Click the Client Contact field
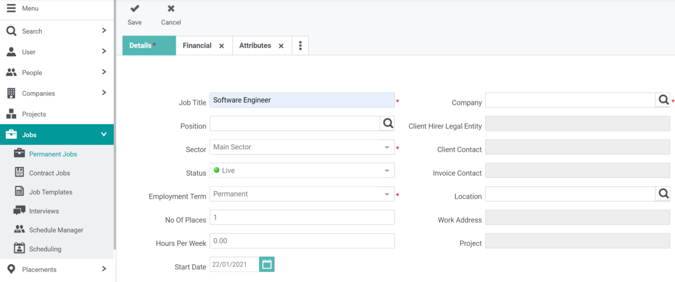This screenshot has height=282, width=675. pos(577,147)
